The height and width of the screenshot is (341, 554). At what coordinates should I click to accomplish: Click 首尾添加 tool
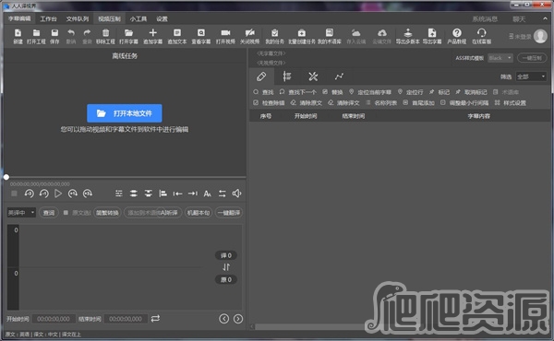(x=418, y=103)
